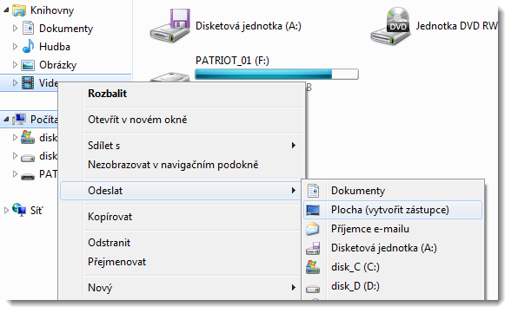
Task: Expand the Videa library node
Action: (15, 83)
